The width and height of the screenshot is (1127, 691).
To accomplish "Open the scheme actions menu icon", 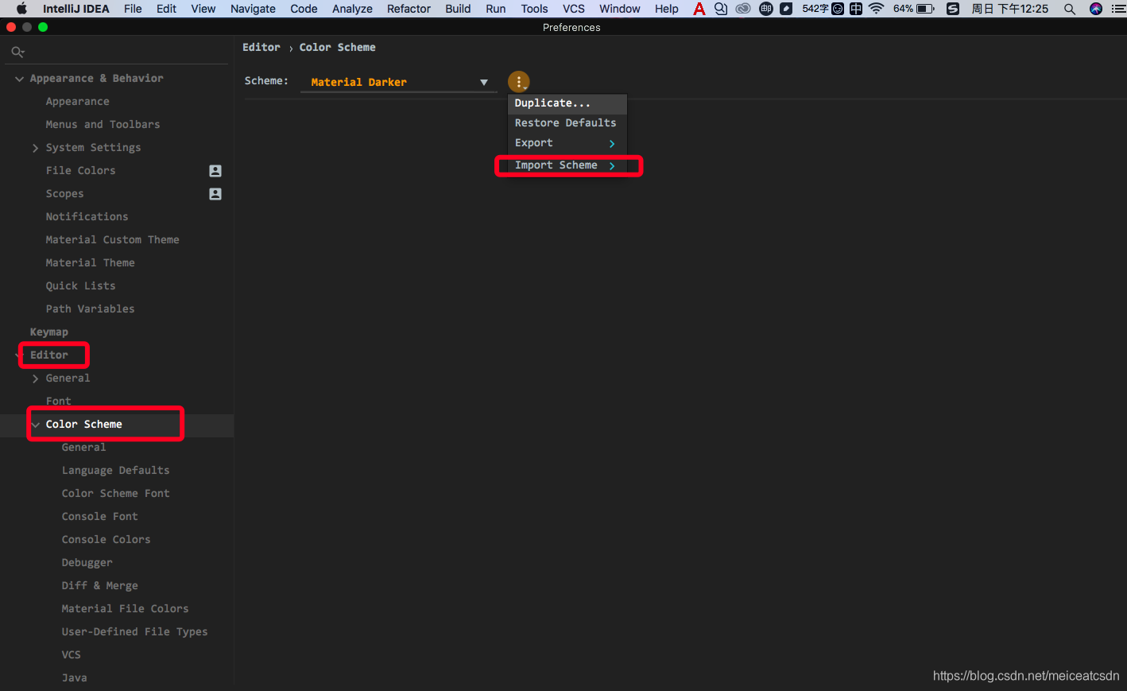I will click(x=518, y=81).
